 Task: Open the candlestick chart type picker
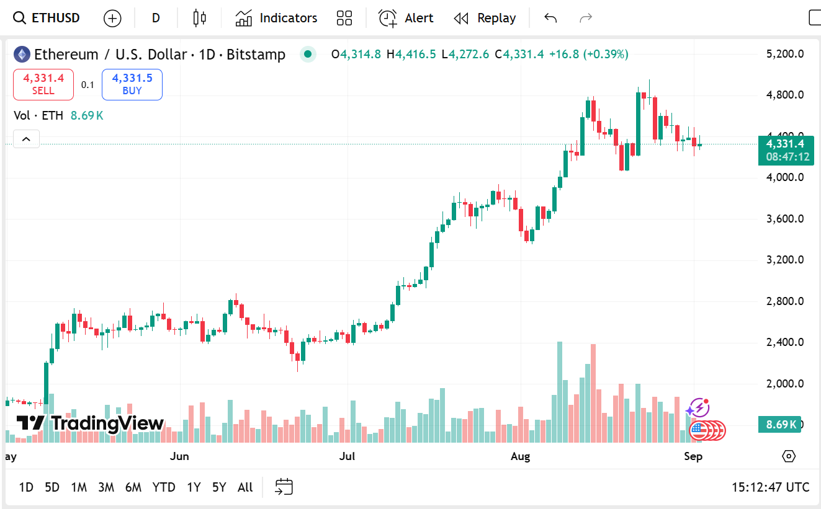point(199,17)
